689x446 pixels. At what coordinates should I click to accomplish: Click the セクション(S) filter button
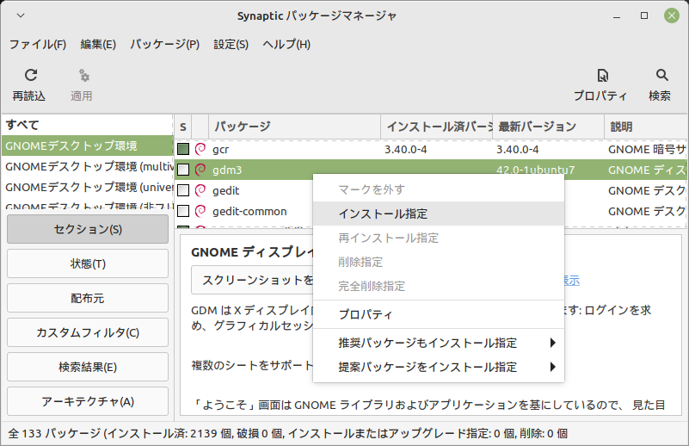click(x=88, y=229)
